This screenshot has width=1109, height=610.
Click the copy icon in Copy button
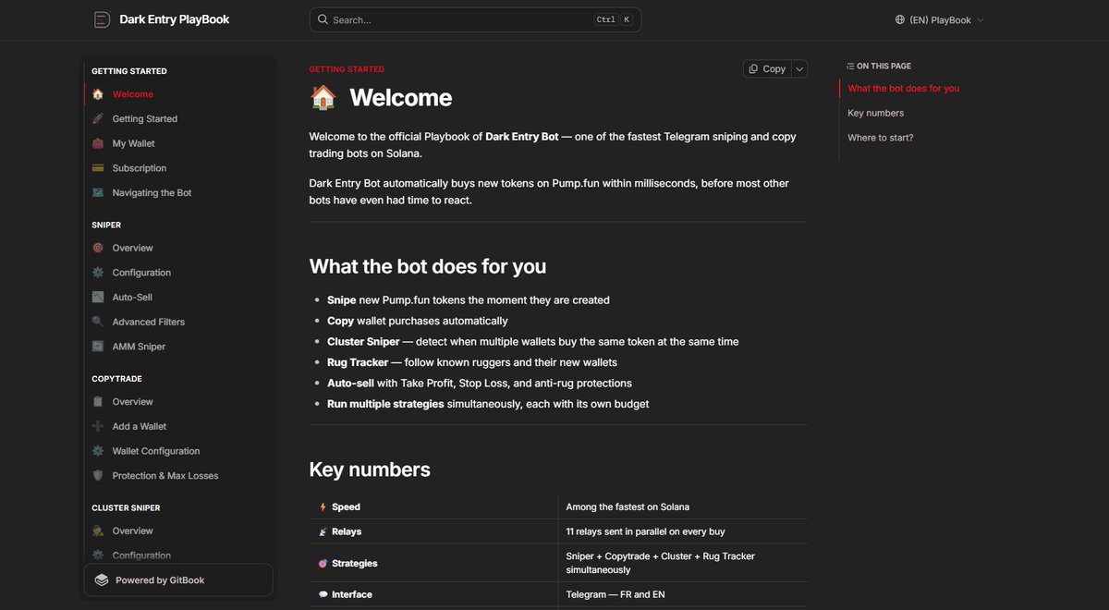click(754, 68)
